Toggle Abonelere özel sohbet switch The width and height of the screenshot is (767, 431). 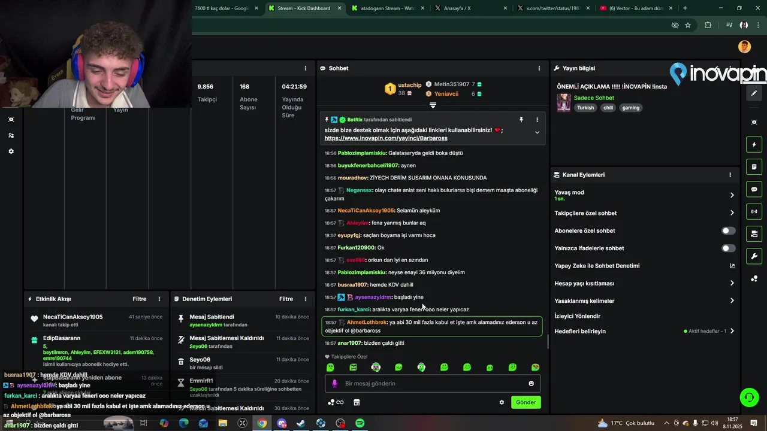pos(728,230)
